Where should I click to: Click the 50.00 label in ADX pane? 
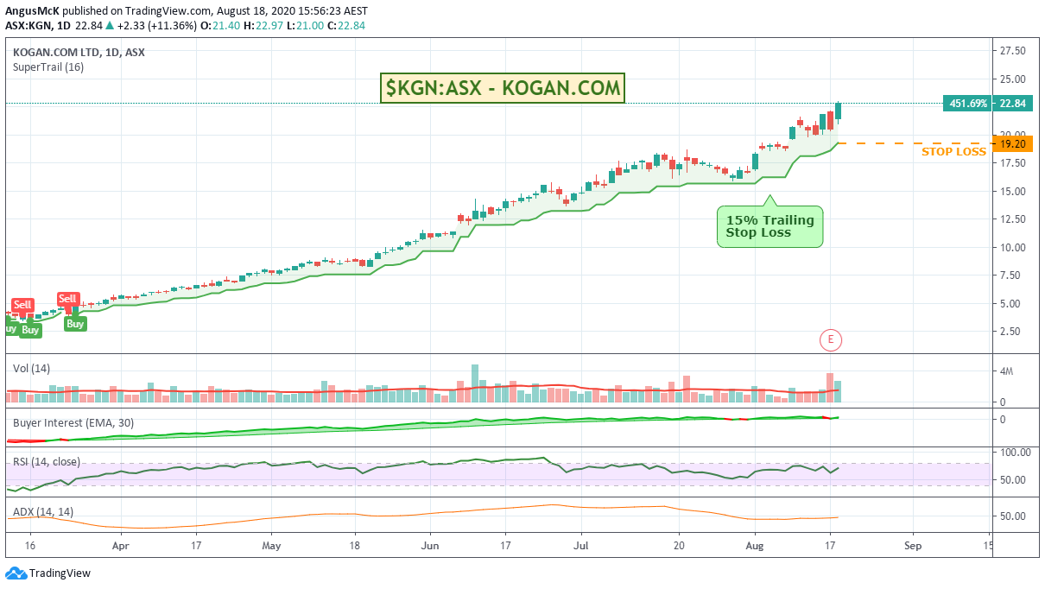click(x=1013, y=516)
